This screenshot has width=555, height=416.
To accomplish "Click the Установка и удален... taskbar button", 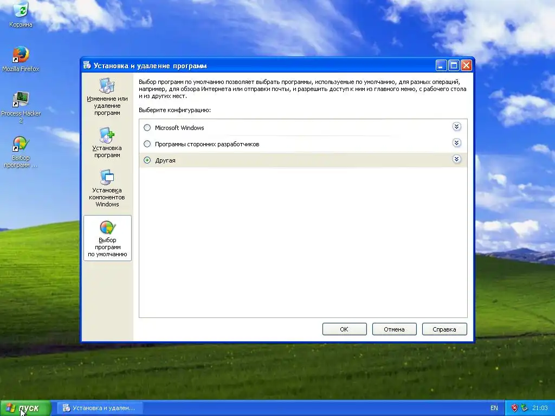I will point(100,408).
